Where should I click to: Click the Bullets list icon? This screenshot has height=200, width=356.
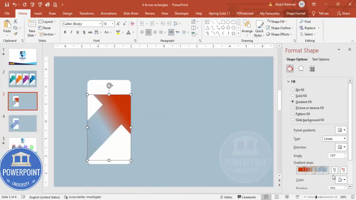coord(142,24)
